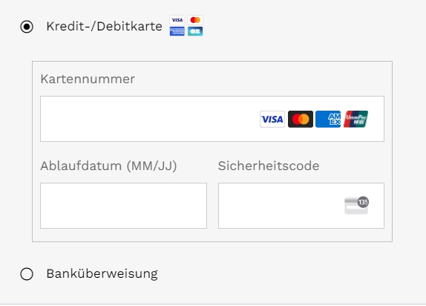Click small Amex icon beside Kredit-/Debitkarte
The height and width of the screenshot is (306, 426).
177,31
